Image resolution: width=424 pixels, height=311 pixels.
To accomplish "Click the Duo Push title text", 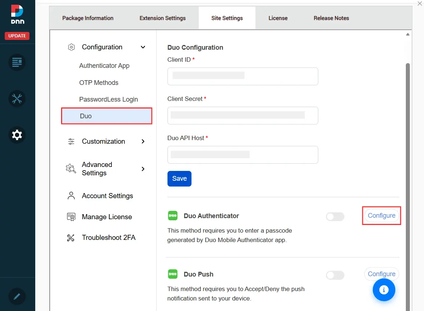I will pos(198,274).
